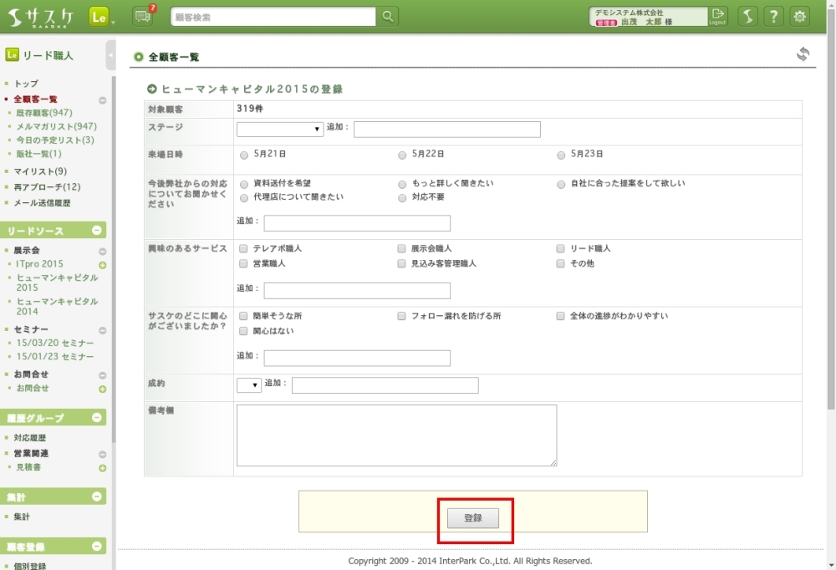Click the refresh arrows icon
The image size is (836, 570).
(803, 54)
